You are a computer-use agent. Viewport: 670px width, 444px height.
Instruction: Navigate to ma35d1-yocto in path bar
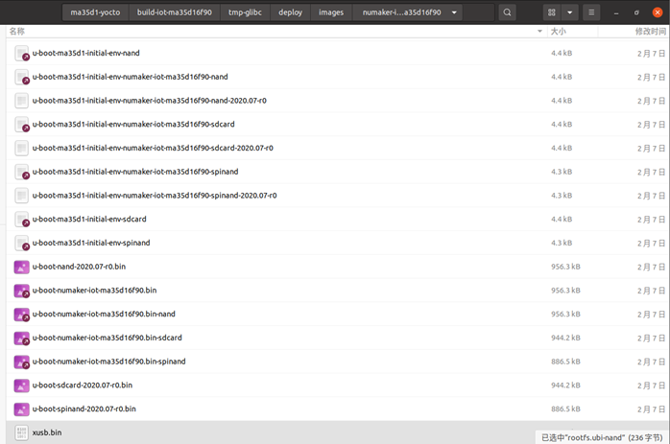pyautogui.click(x=95, y=12)
